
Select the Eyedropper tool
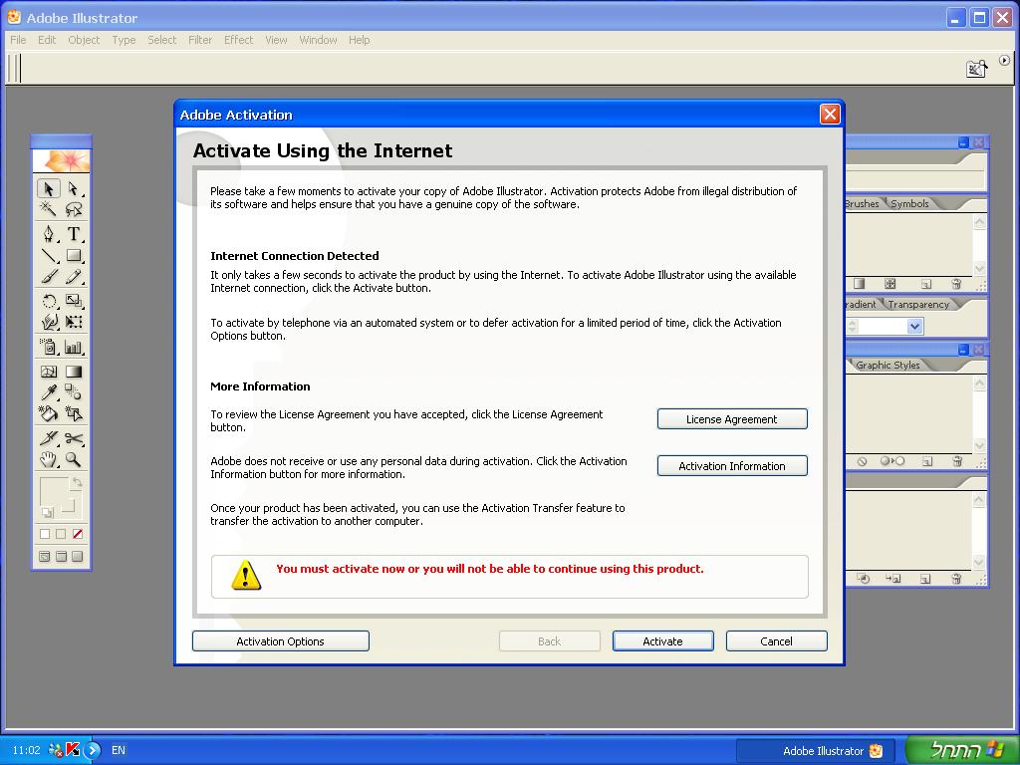tap(48, 392)
